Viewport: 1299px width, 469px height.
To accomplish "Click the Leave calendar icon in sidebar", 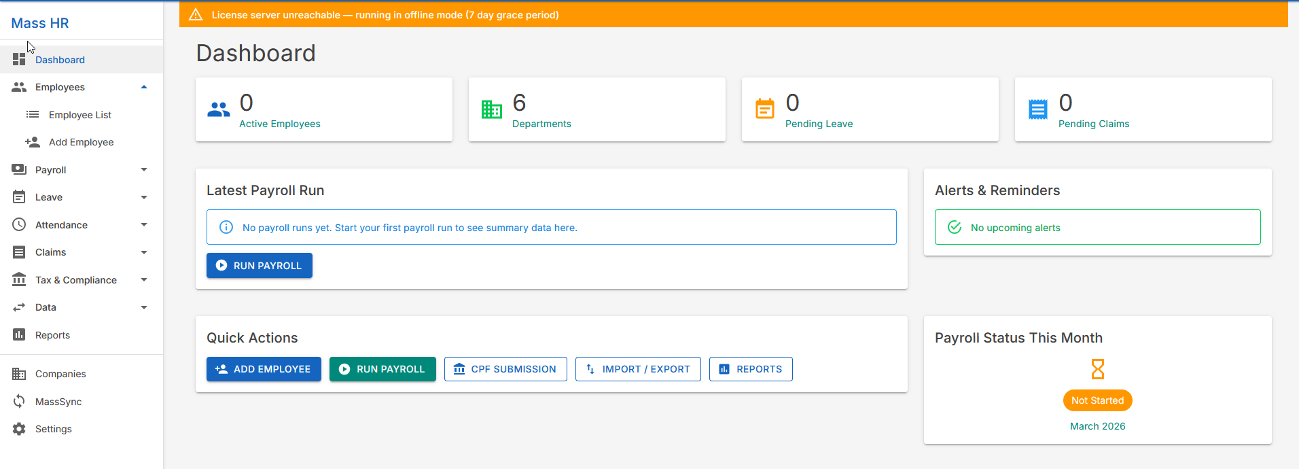I will click(19, 197).
